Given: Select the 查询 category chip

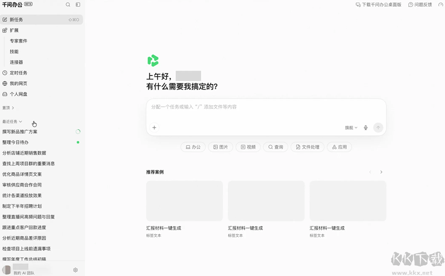Looking at the screenshot, I should pos(275,147).
